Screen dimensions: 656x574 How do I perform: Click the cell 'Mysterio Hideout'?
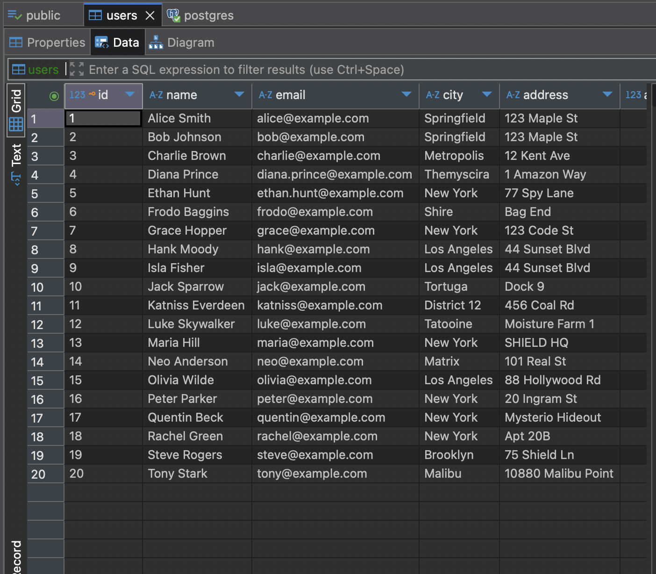click(x=560, y=417)
